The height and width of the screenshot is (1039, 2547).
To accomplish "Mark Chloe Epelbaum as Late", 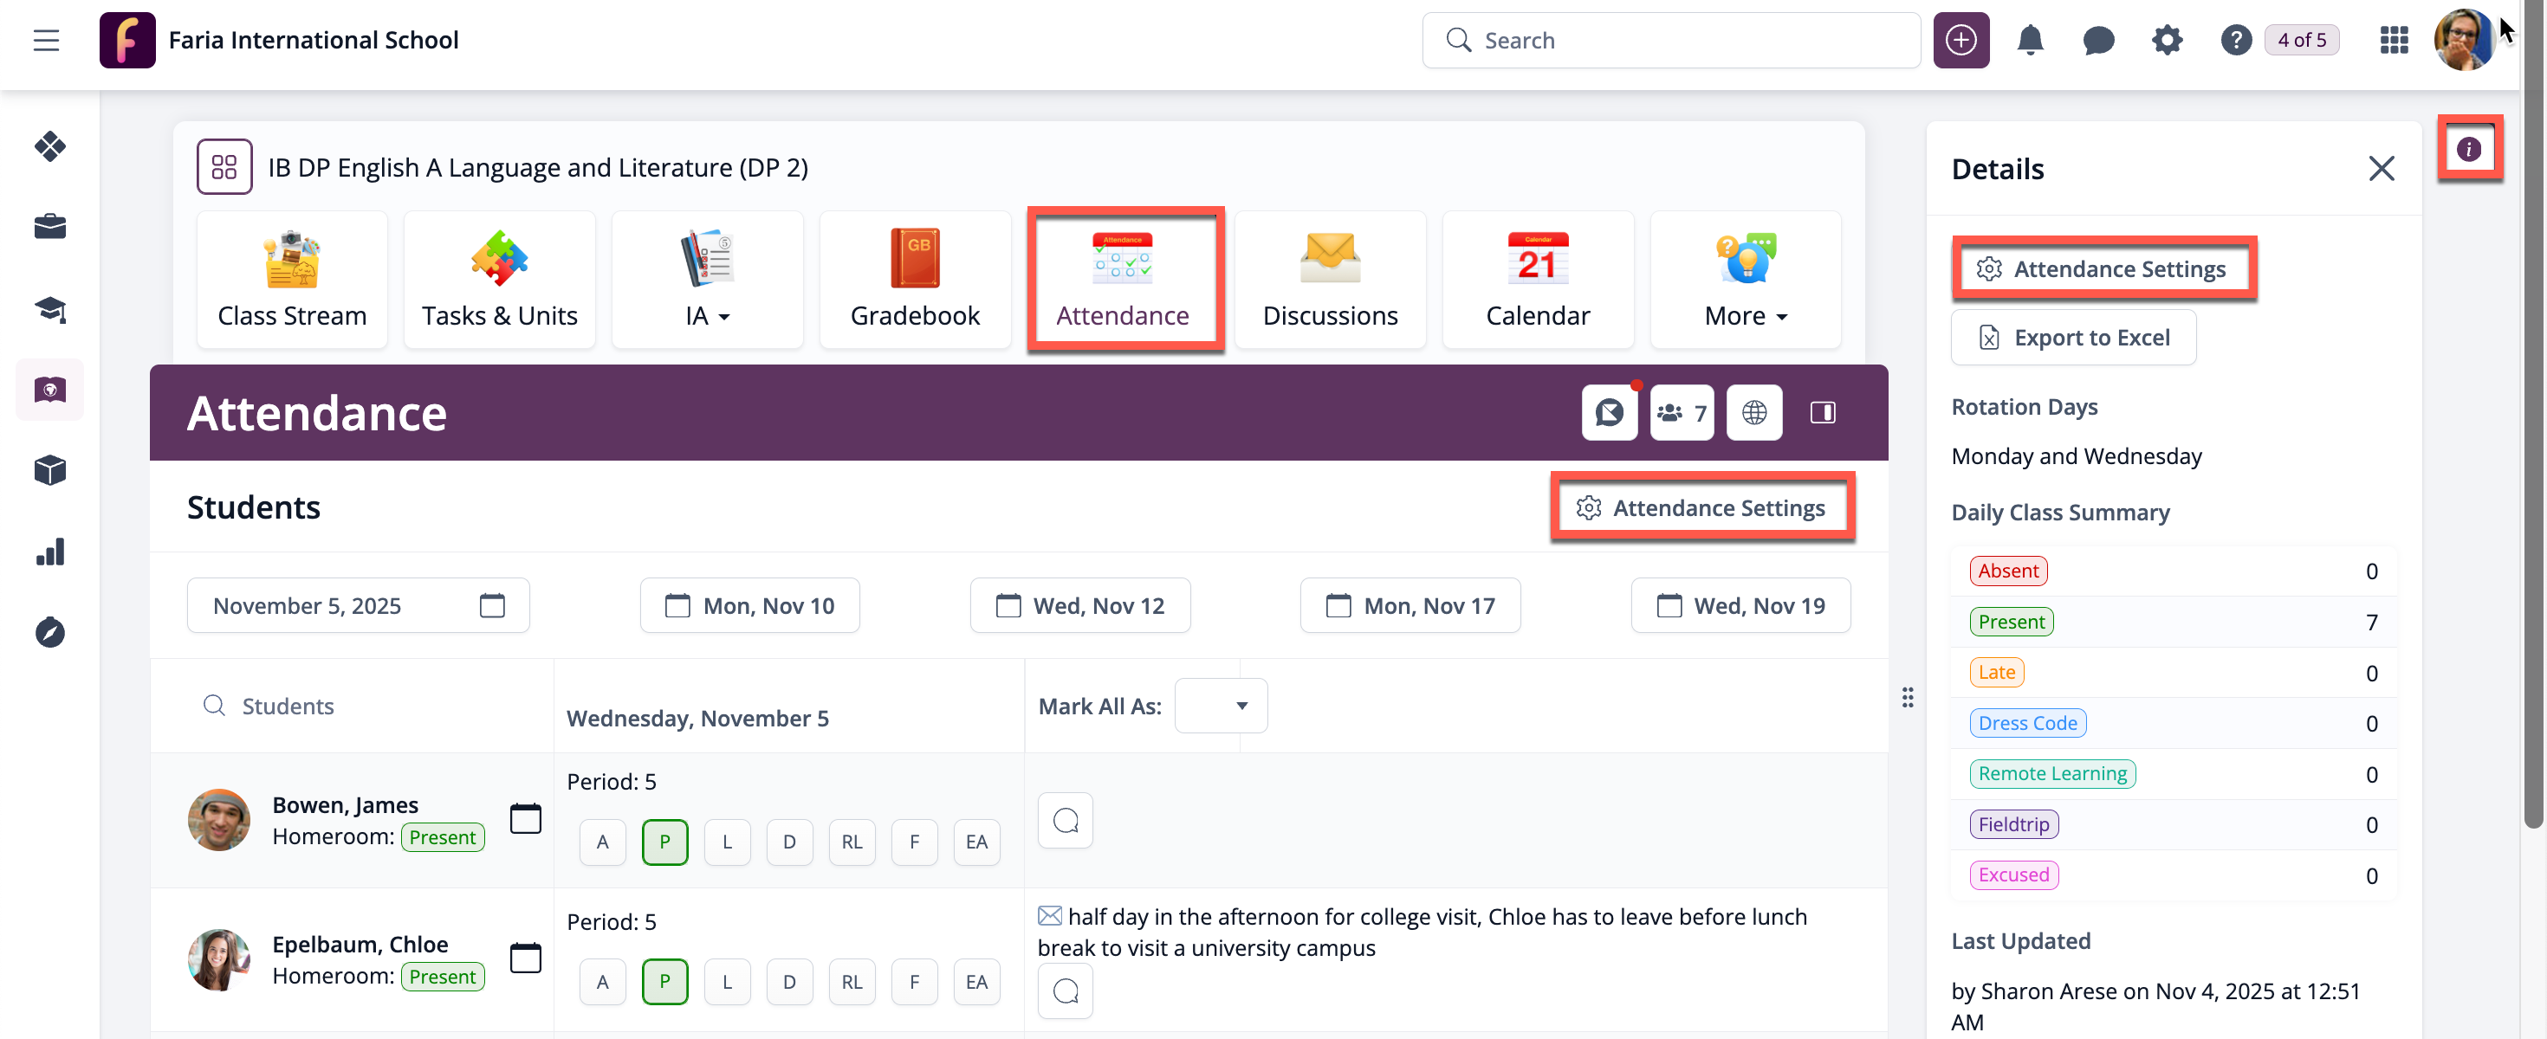I will (727, 982).
